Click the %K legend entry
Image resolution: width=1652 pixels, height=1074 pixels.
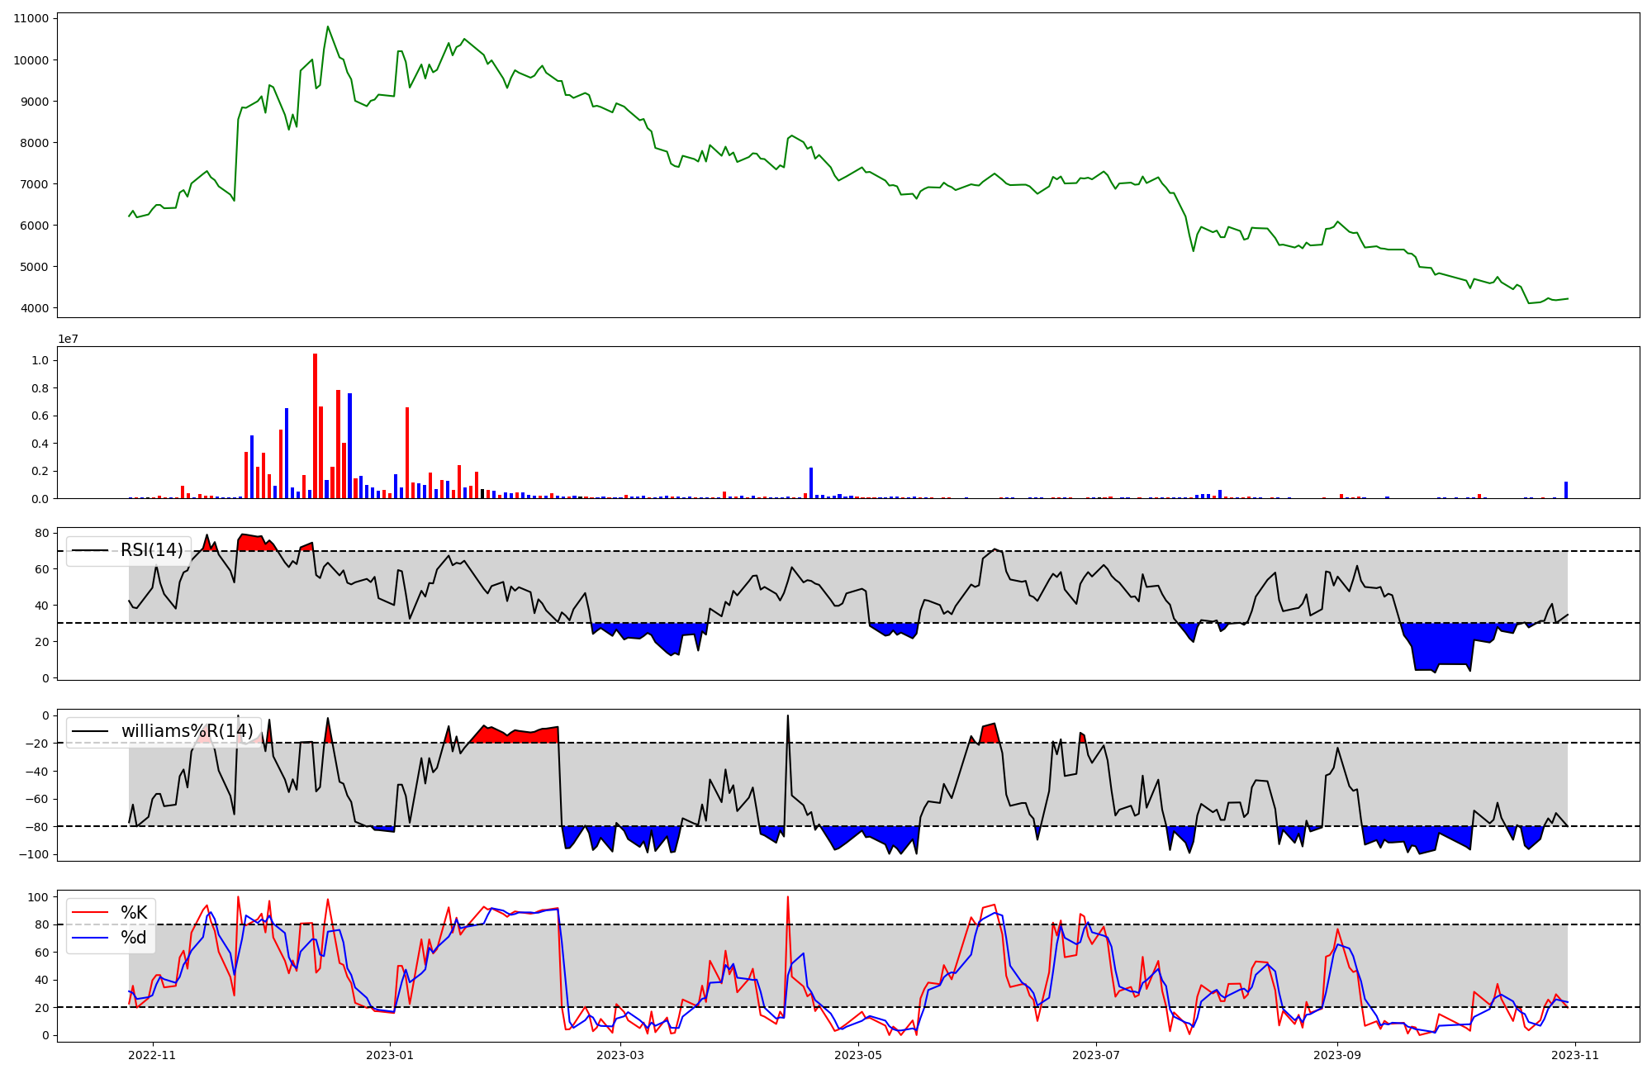134,913
